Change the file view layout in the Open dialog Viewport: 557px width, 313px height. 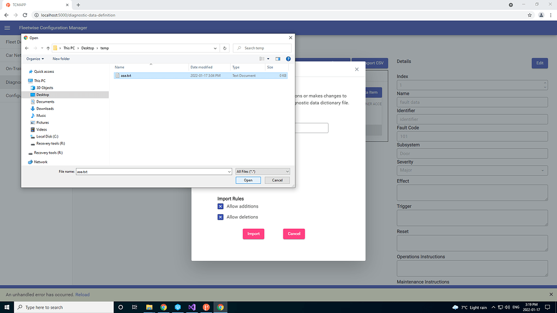[x=262, y=59]
